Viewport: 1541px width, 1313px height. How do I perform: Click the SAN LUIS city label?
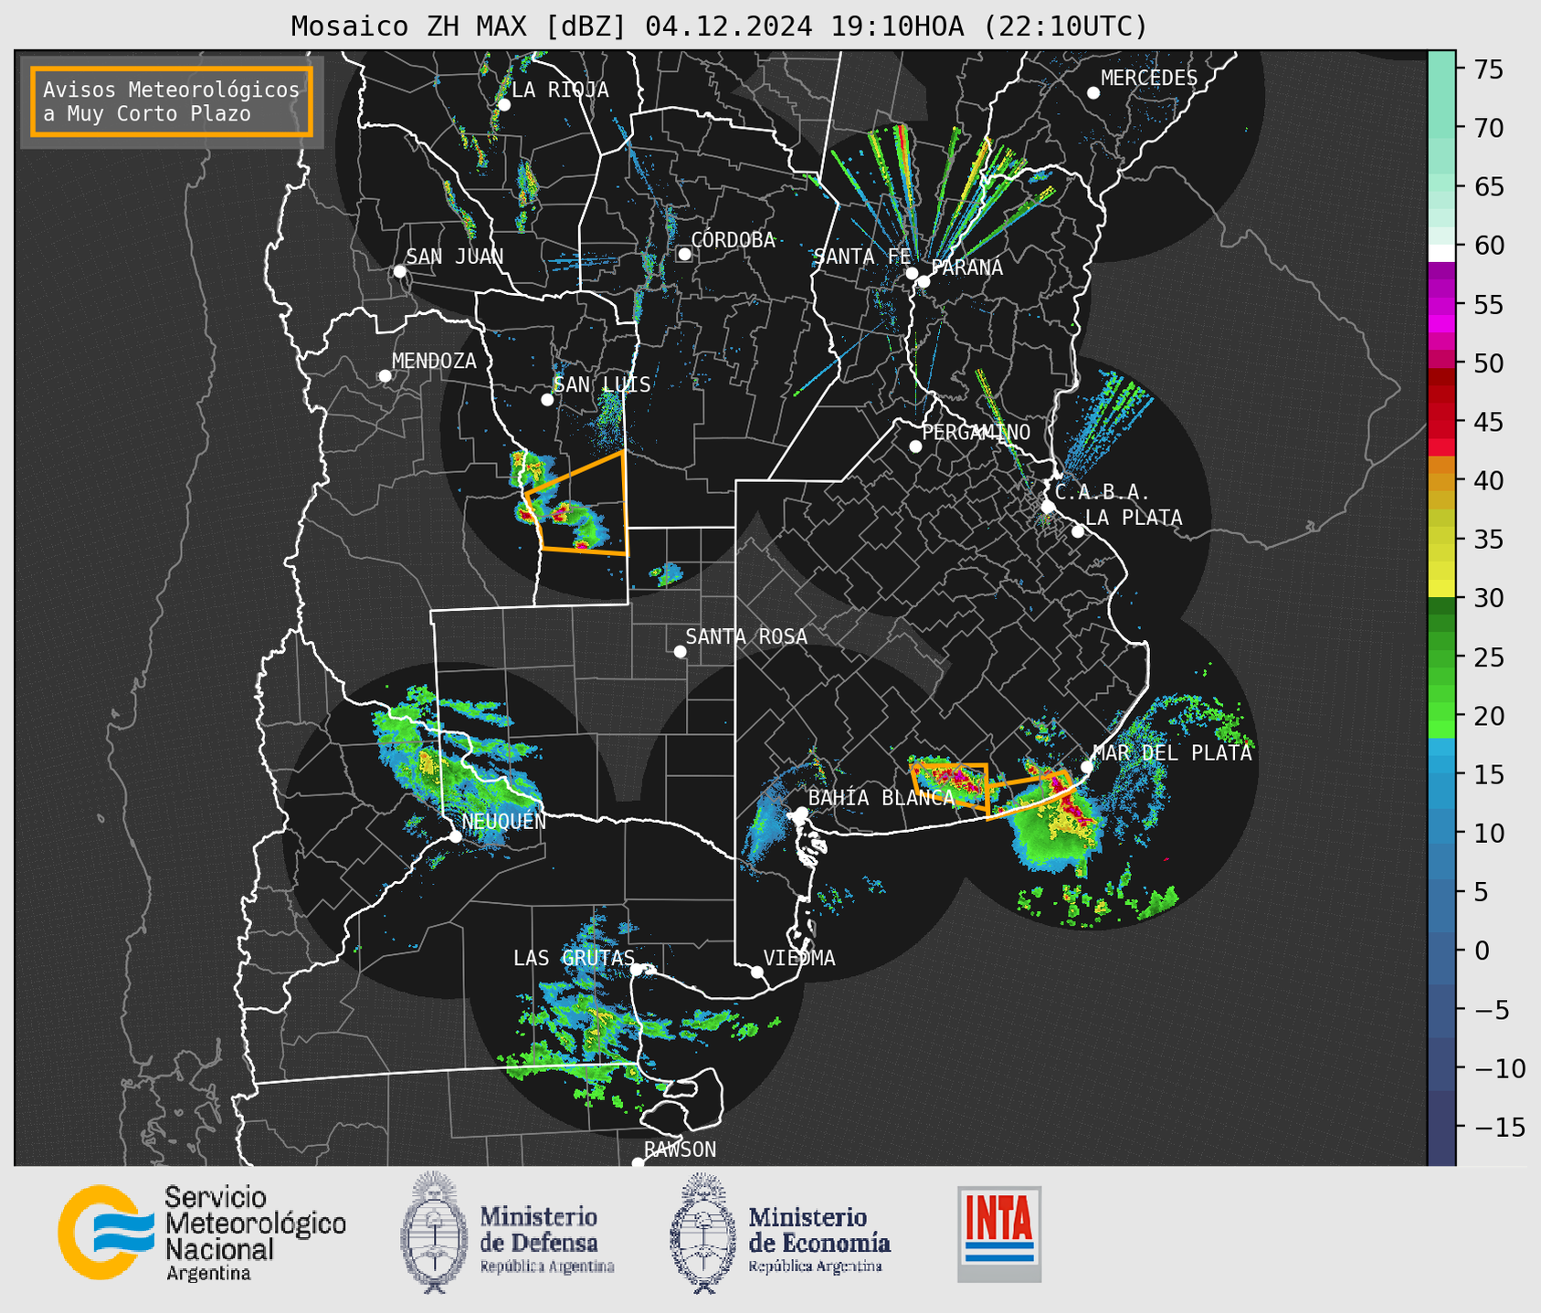602,384
